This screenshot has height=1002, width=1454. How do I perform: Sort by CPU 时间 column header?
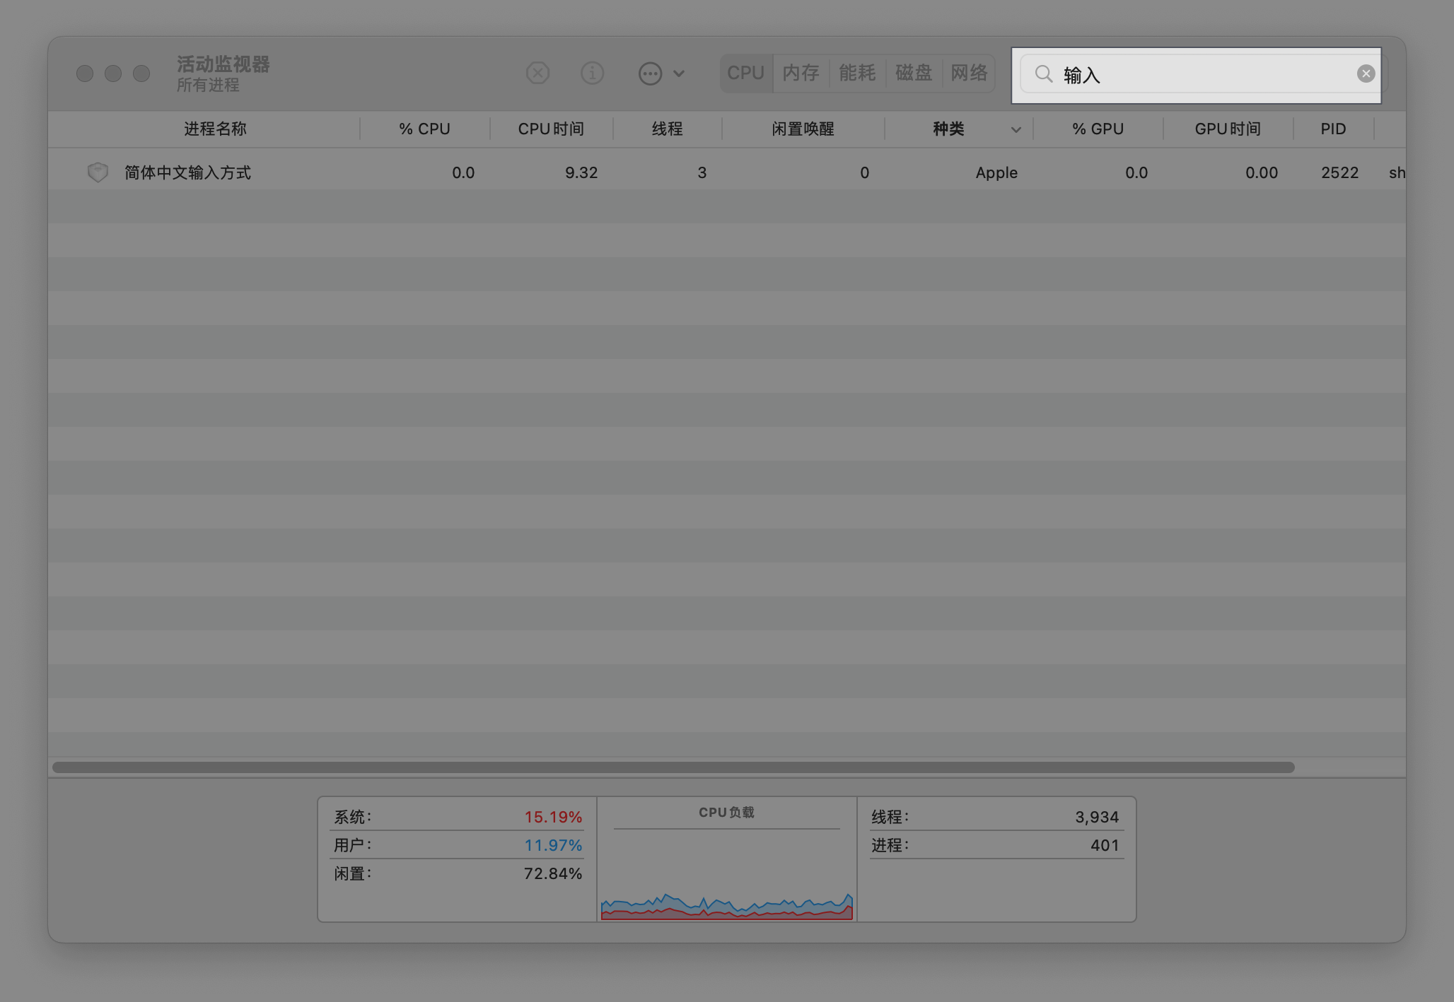point(551,129)
